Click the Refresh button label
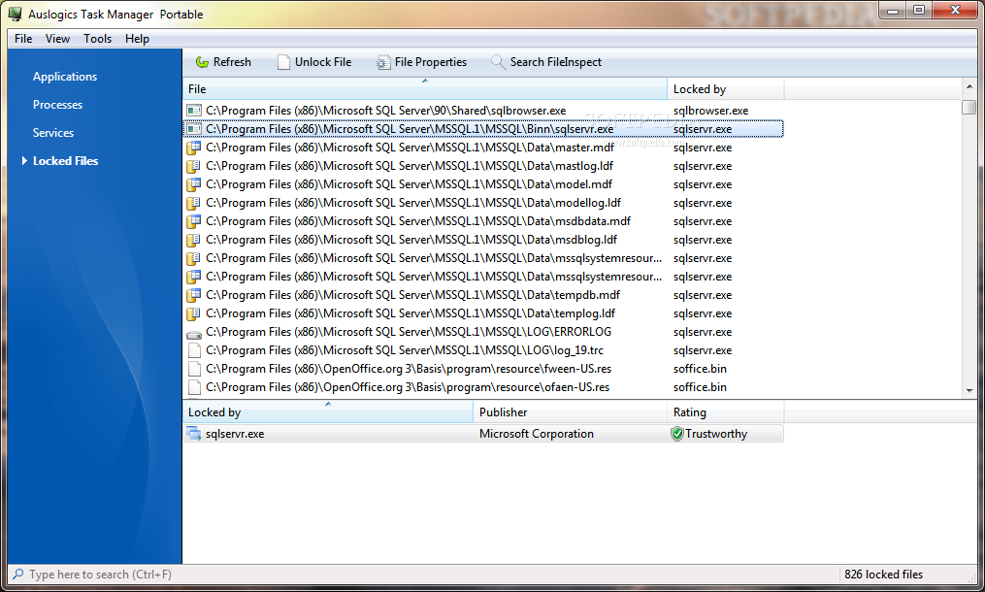 [x=232, y=62]
